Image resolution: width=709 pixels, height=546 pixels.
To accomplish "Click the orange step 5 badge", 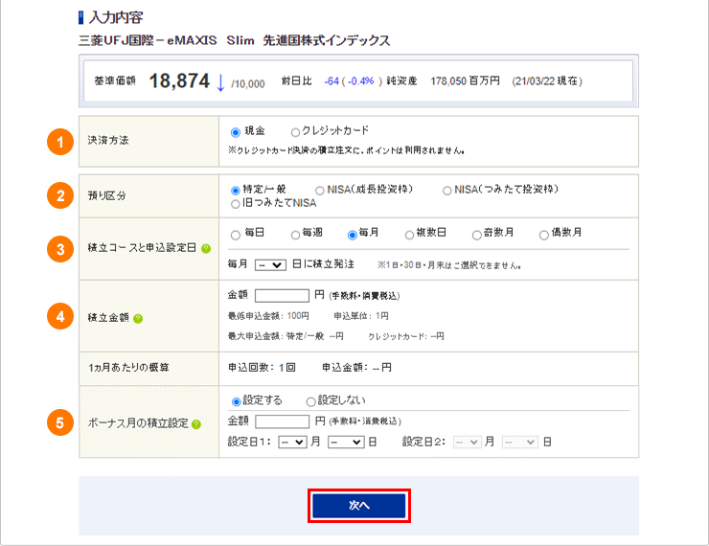I will [x=59, y=422].
